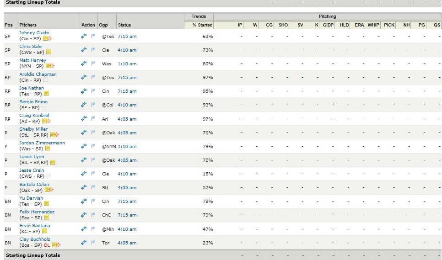Screen dimensions: 442x260
Task: Open player note icon for Lance Lynn
Action: tap(53, 162)
